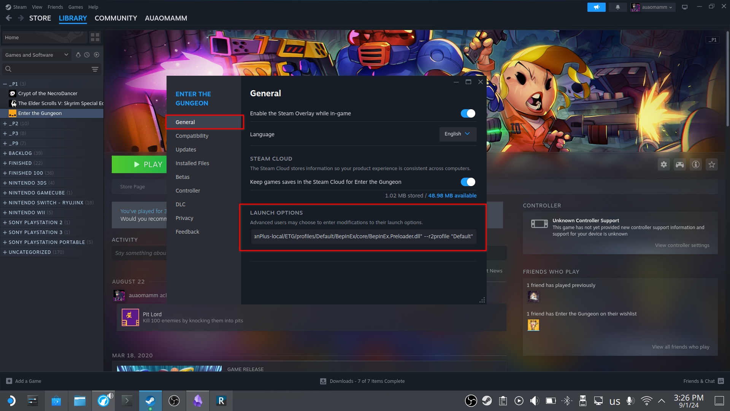Click the green PLAY button

coord(139,164)
